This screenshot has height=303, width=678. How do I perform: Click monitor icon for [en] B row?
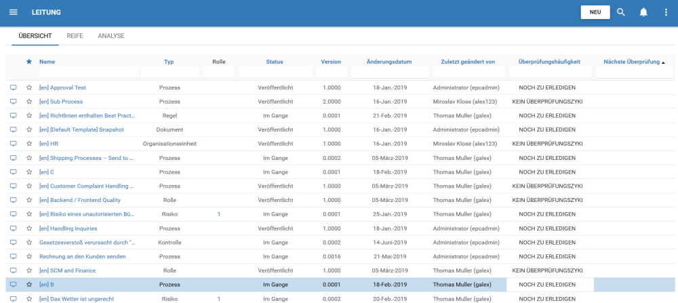[x=14, y=285]
